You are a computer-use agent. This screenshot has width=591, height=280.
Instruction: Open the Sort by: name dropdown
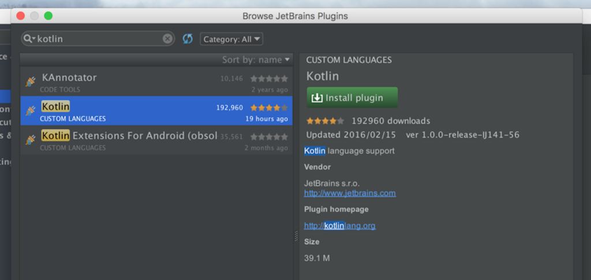[x=256, y=60]
